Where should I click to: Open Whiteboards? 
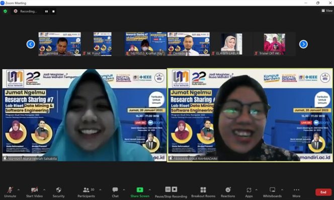click(x=272, y=192)
